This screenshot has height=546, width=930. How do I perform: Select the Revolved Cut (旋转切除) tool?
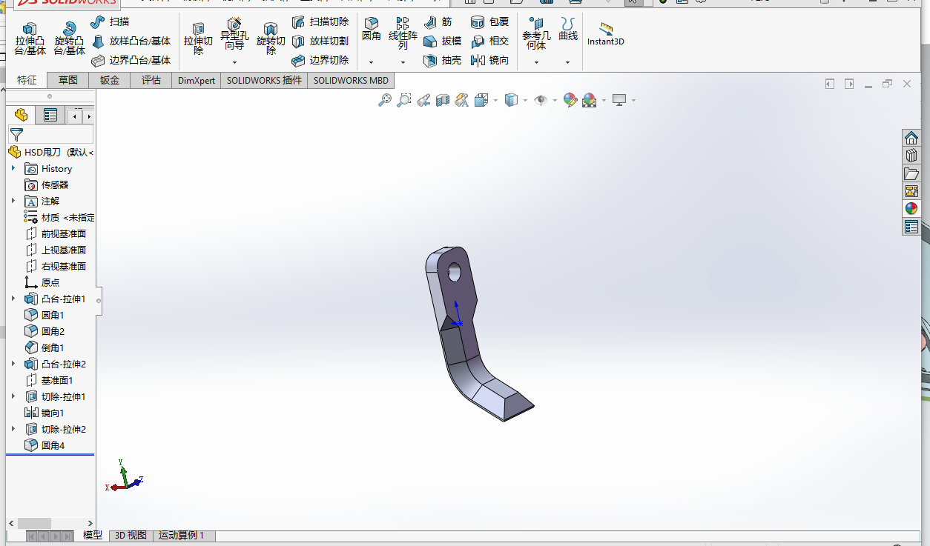point(271,39)
